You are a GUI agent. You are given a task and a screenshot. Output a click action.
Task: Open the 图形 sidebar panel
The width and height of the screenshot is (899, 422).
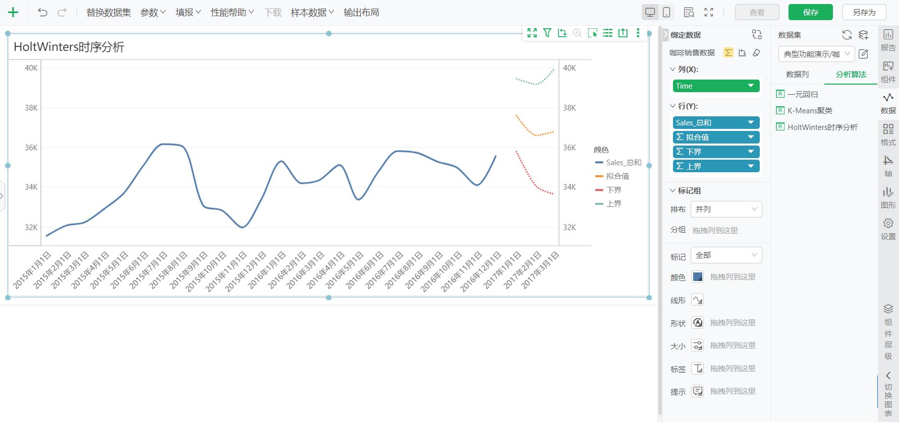(x=888, y=197)
